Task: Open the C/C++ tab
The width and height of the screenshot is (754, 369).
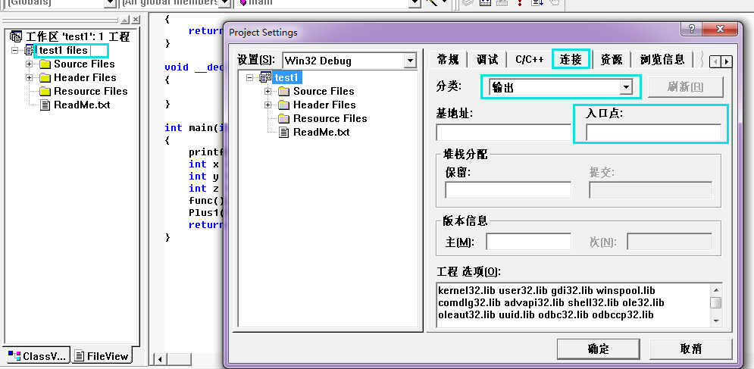Action: (x=530, y=60)
